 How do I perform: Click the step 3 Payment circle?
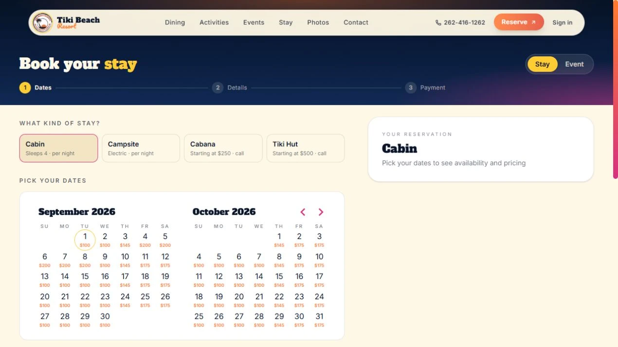411,88
